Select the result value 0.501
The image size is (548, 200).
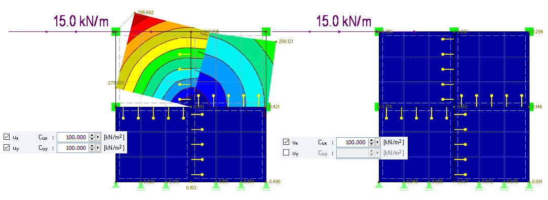click(x=249, y=181)
